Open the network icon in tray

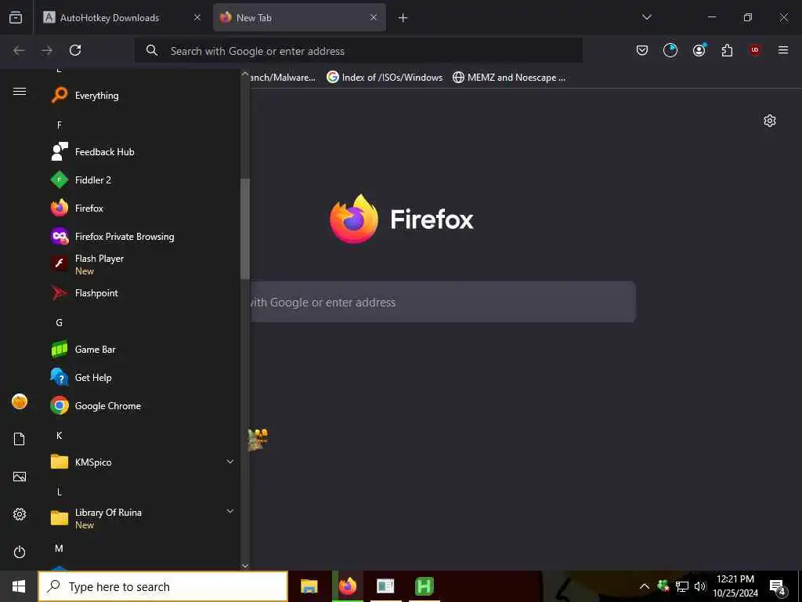(x=682, y=586)
